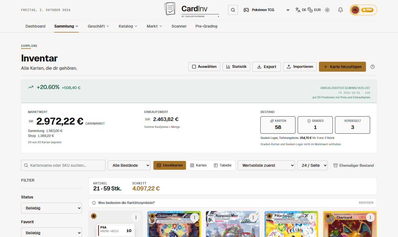Click the Importieren button

click(x=300, y=67)
